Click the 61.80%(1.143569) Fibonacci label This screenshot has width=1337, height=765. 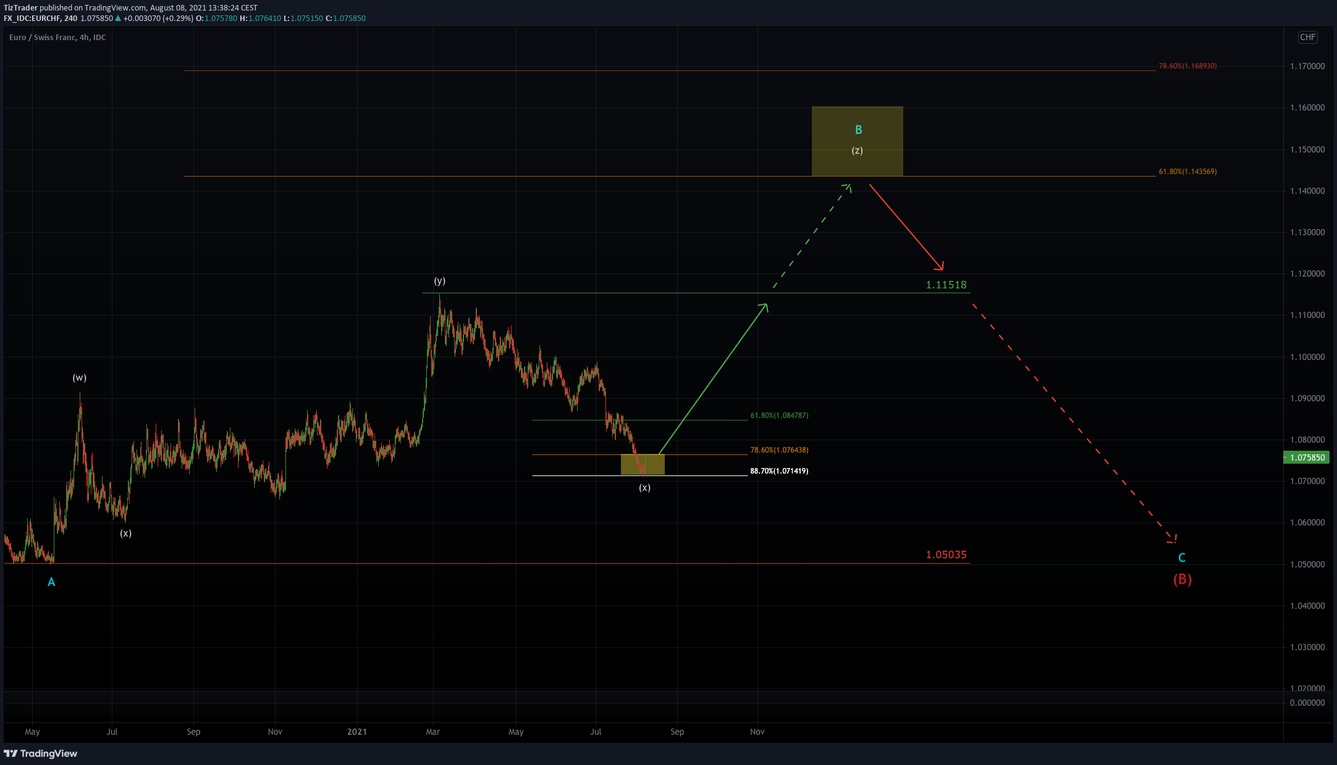click(x=1187, y=172)
